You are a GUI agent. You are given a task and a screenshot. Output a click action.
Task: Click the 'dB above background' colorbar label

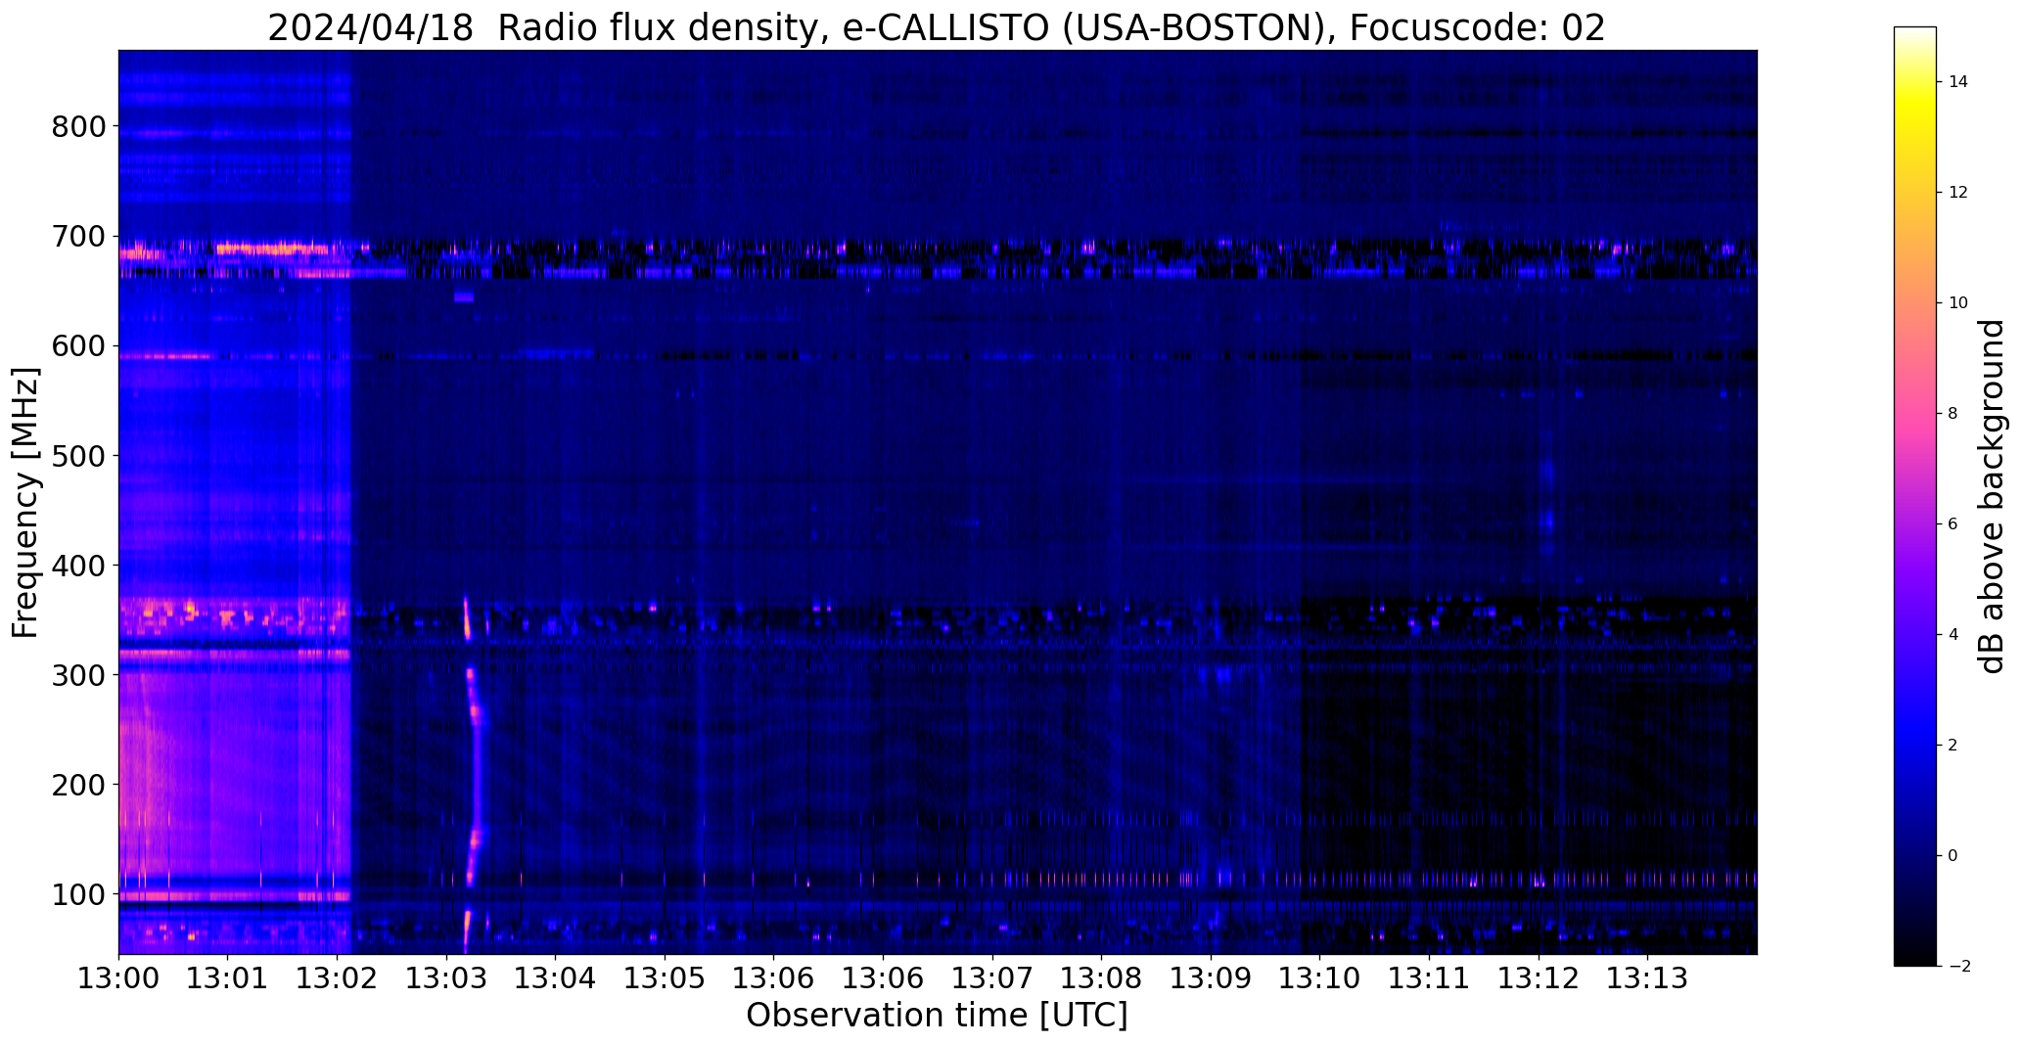(x=1993, y=496)
